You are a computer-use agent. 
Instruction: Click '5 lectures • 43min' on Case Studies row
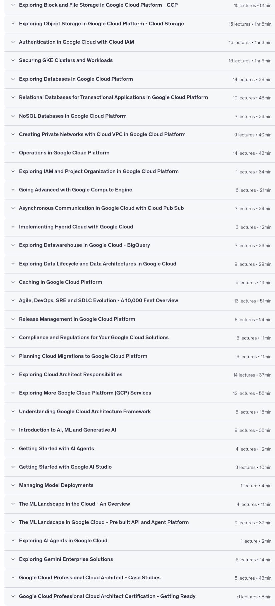tap(253, 578)
